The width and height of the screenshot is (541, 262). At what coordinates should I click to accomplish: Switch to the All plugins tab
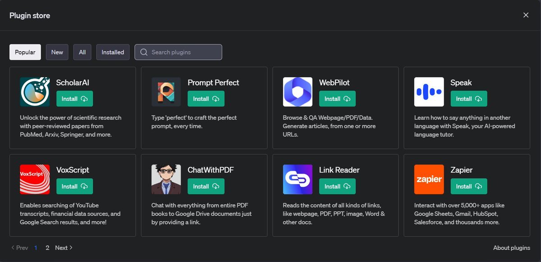[x=82, y=52]
